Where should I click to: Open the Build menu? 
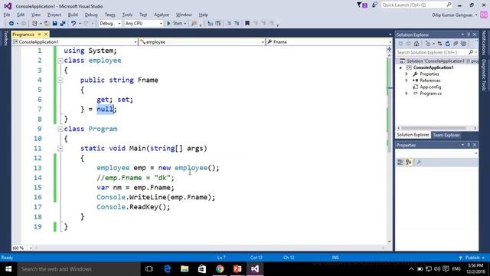(x=73, y=15)
